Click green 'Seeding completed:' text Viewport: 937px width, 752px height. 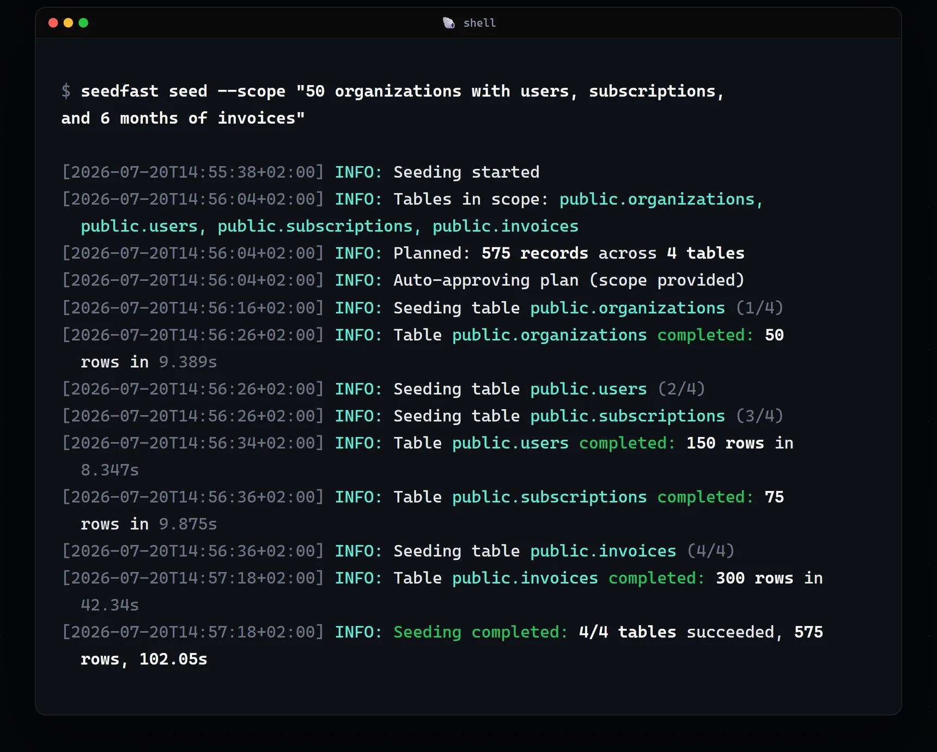tap(480, 632)
